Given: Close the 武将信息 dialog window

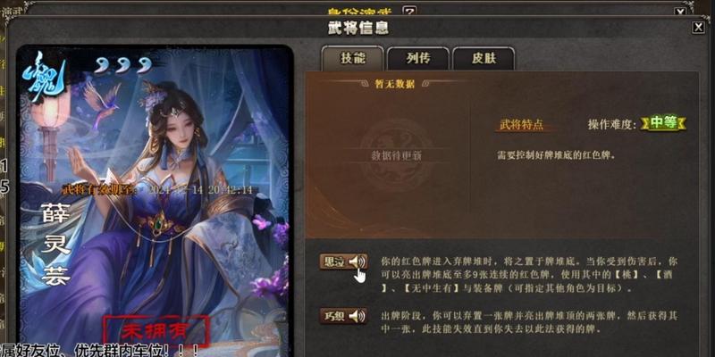Looking at the screenshot, I should [698, 28].
